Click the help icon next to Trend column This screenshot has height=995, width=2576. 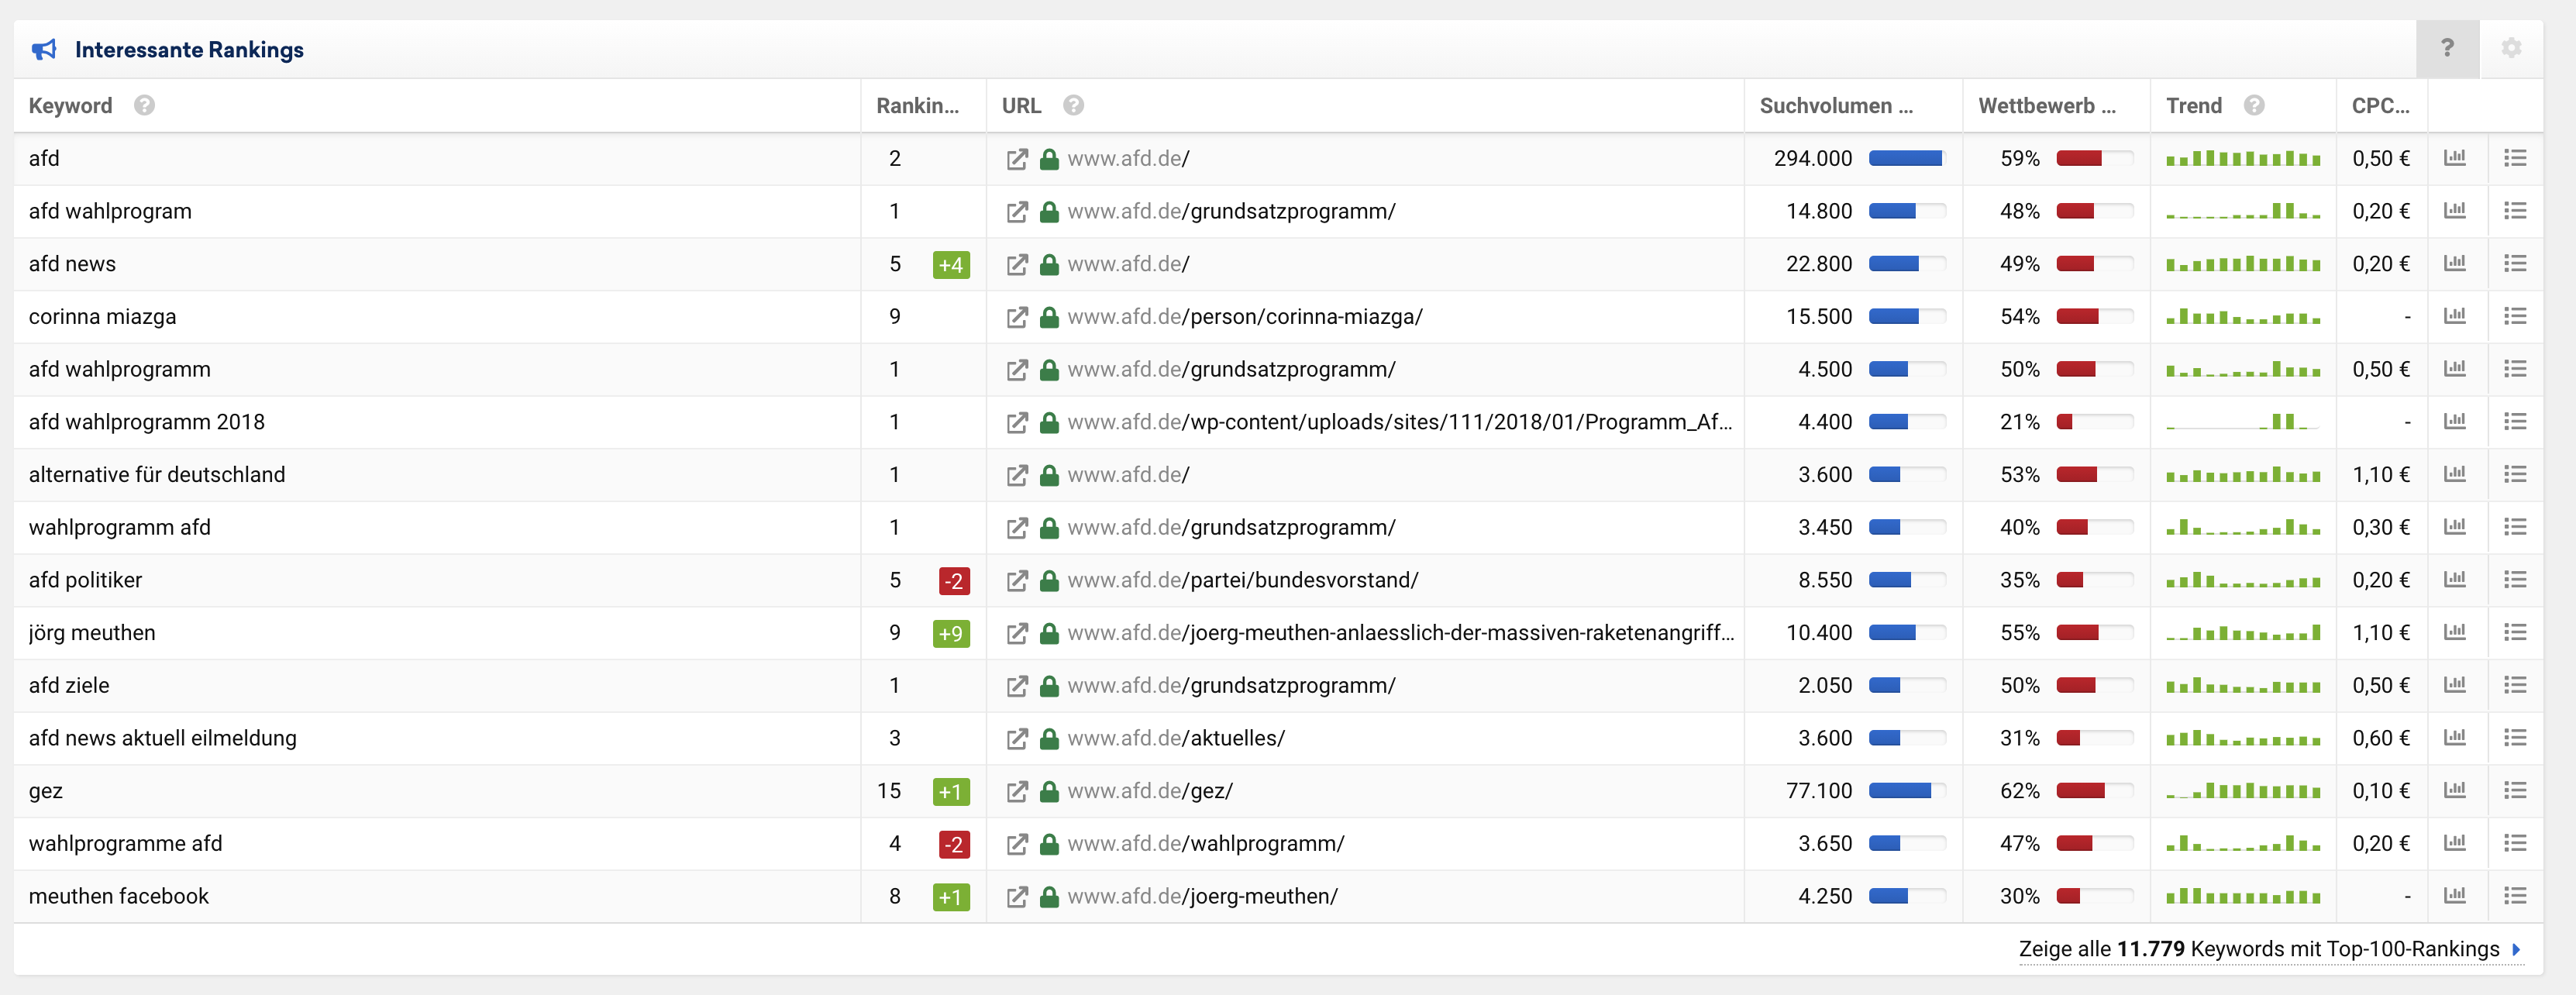(2254, 105)
